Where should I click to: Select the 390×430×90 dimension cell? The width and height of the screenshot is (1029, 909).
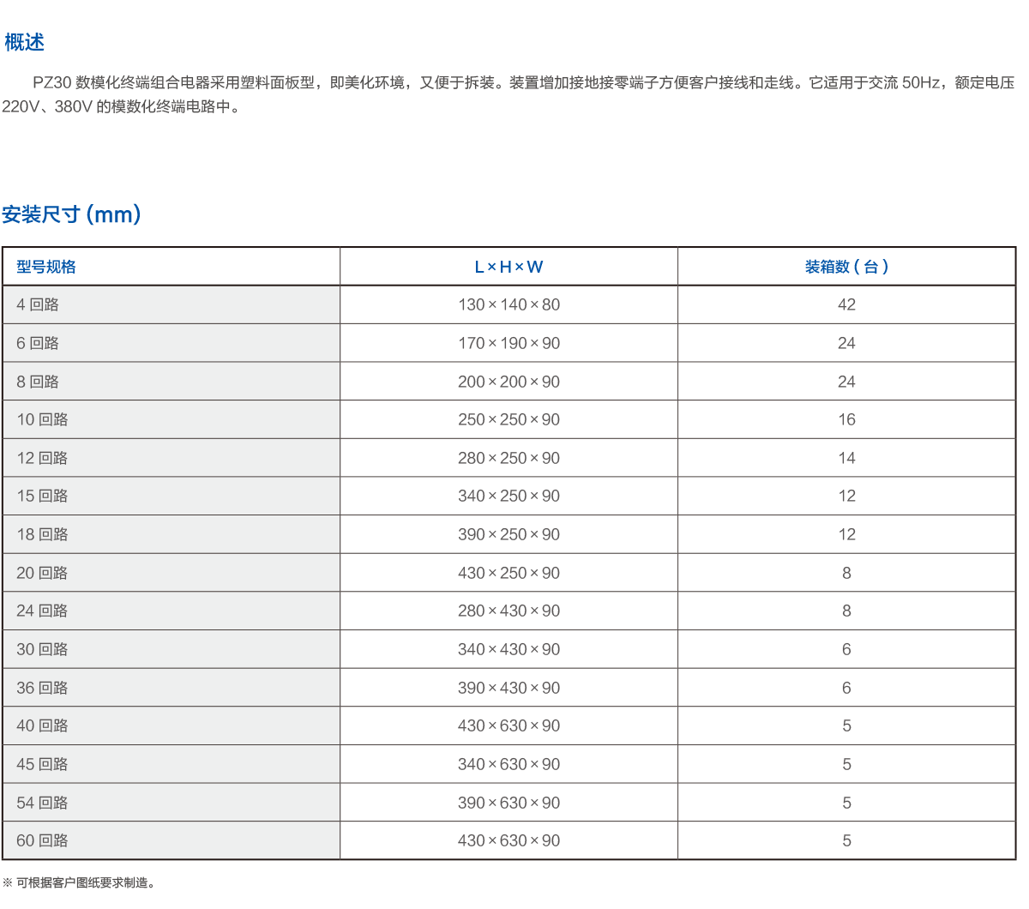[508, 688]
